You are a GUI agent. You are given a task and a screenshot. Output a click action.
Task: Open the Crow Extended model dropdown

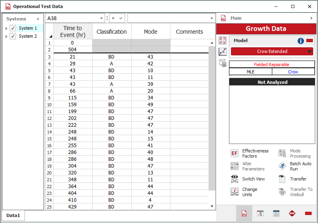tap(309, 51)
